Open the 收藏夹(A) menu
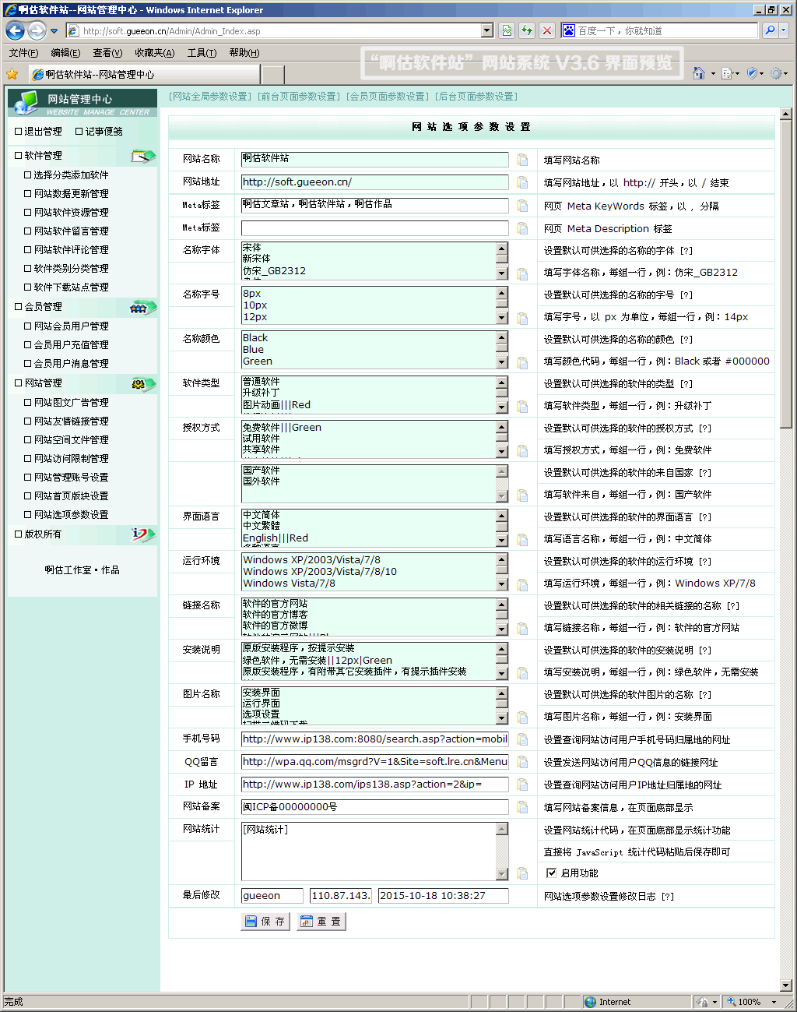Viewport: 797px width, 1012px height. coord(154,53)
